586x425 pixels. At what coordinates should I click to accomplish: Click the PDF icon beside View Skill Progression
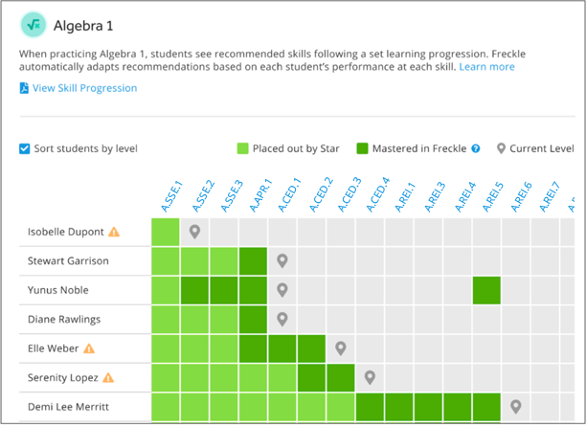pos(24,88)
